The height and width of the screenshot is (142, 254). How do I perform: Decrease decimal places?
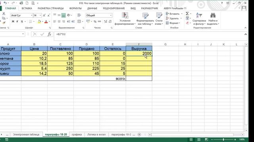(x=110, y=21)
